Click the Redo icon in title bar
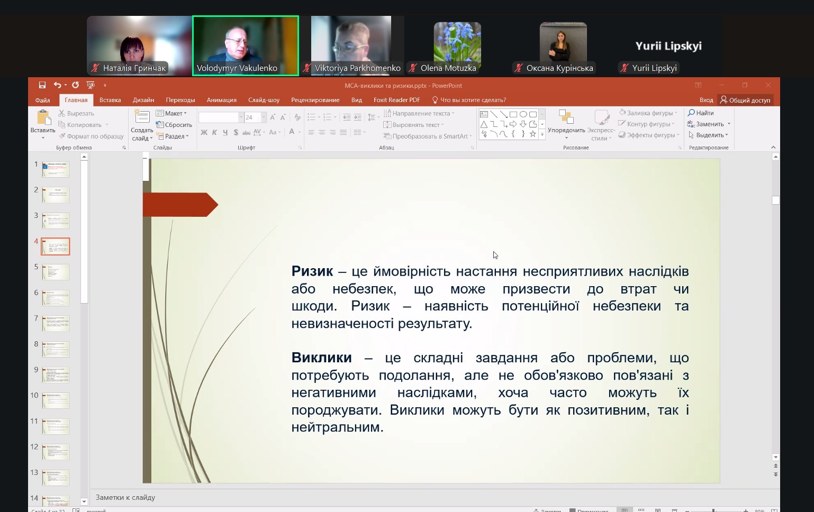The width and height of the screenshot is (814, 512). [75, 85]
